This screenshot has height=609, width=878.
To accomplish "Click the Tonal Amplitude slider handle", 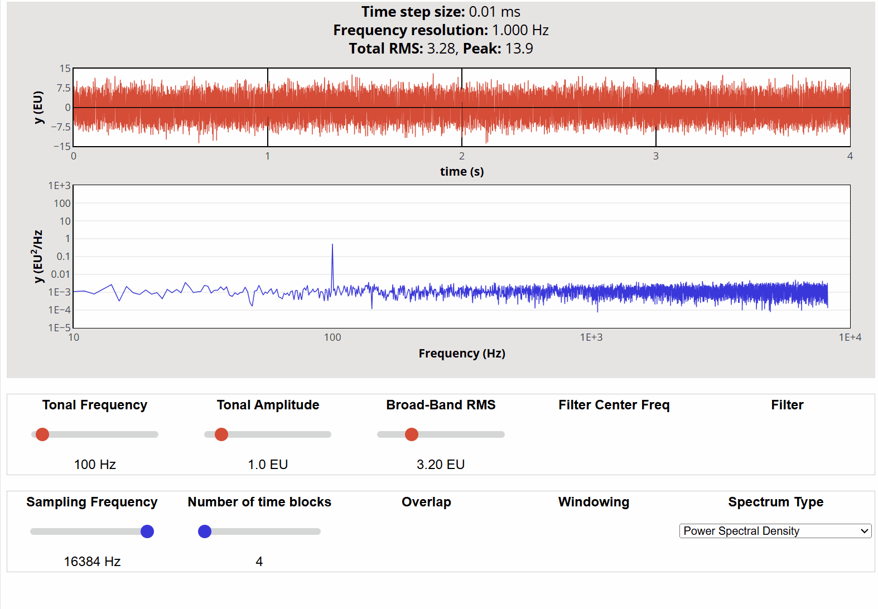I will 221,434.
